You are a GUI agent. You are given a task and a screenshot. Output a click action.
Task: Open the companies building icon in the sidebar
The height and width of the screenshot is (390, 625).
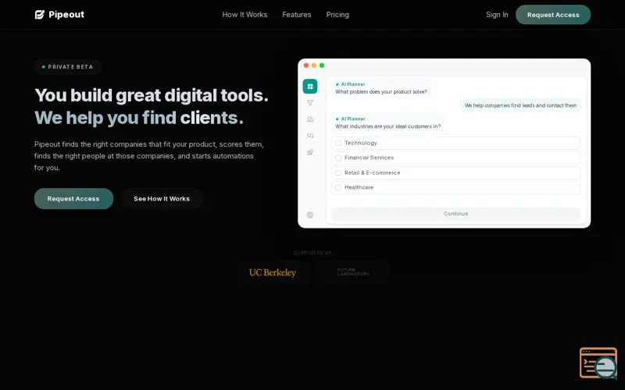point(310,119)
